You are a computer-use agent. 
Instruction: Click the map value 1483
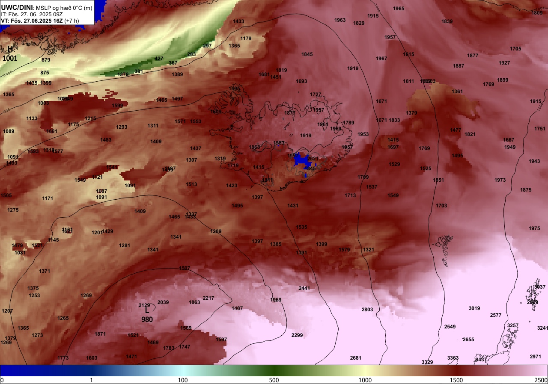[x=106, y=140]
